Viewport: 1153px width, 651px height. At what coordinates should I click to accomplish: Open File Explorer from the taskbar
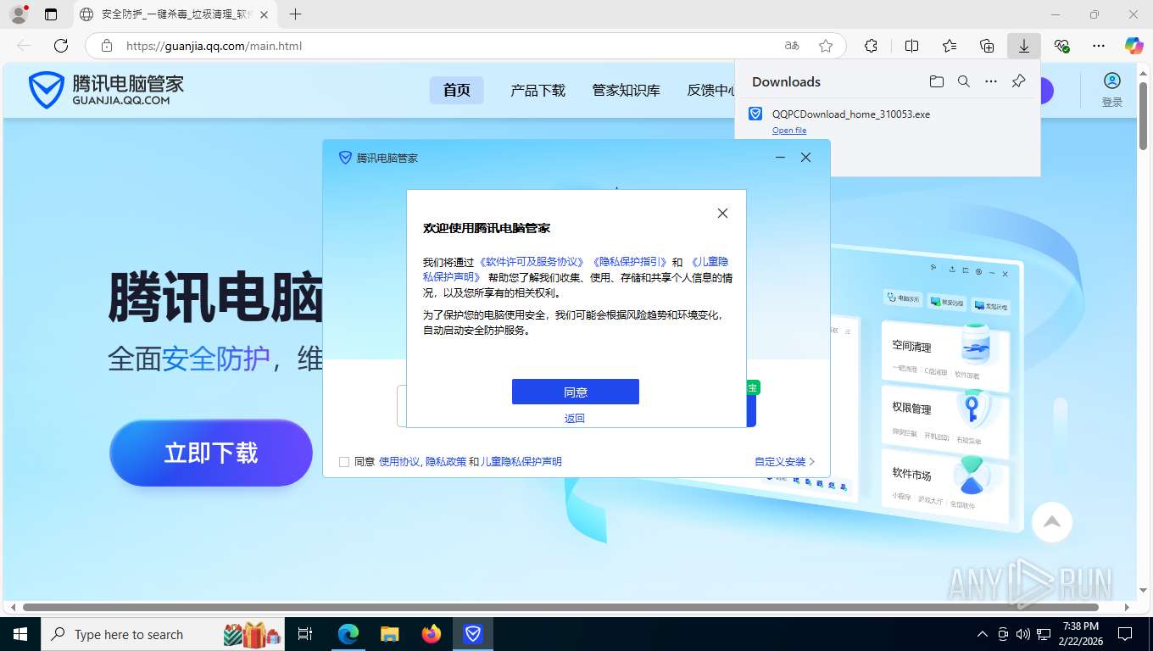(x=389, y=634)
